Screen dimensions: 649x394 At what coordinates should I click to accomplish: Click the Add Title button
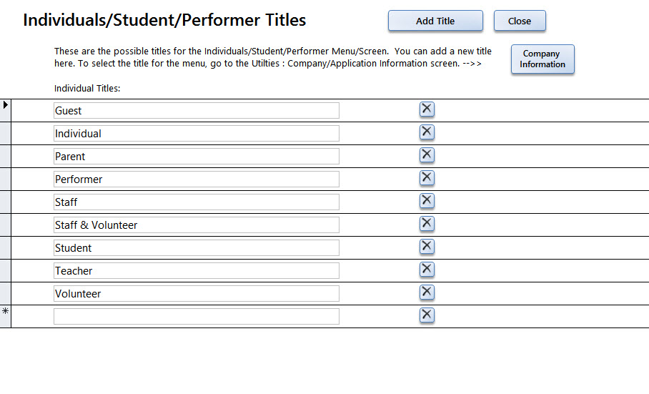tap(435, 21)
